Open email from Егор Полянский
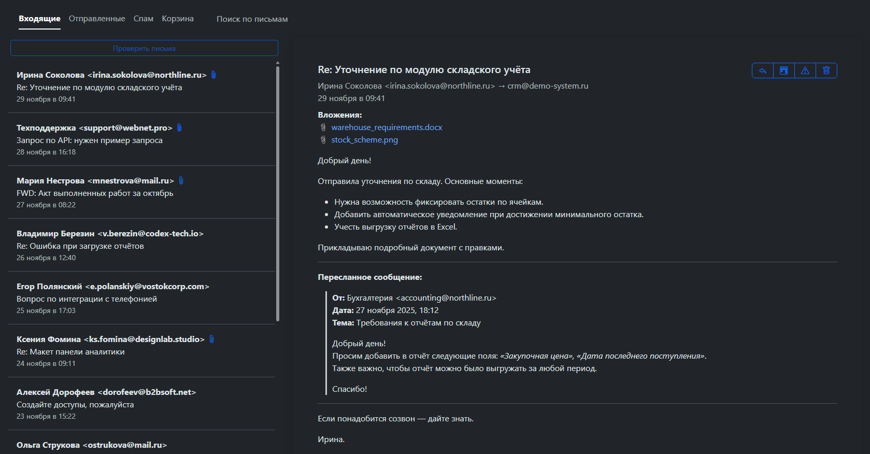Viewport: 870px width, 454px height. point(142,298)
